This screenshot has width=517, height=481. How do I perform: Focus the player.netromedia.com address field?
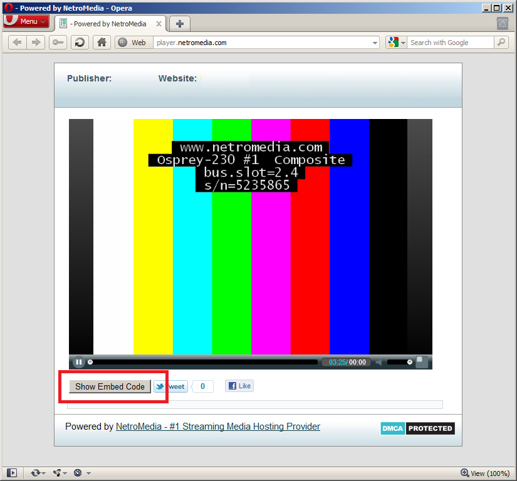(x=262, y=43)
